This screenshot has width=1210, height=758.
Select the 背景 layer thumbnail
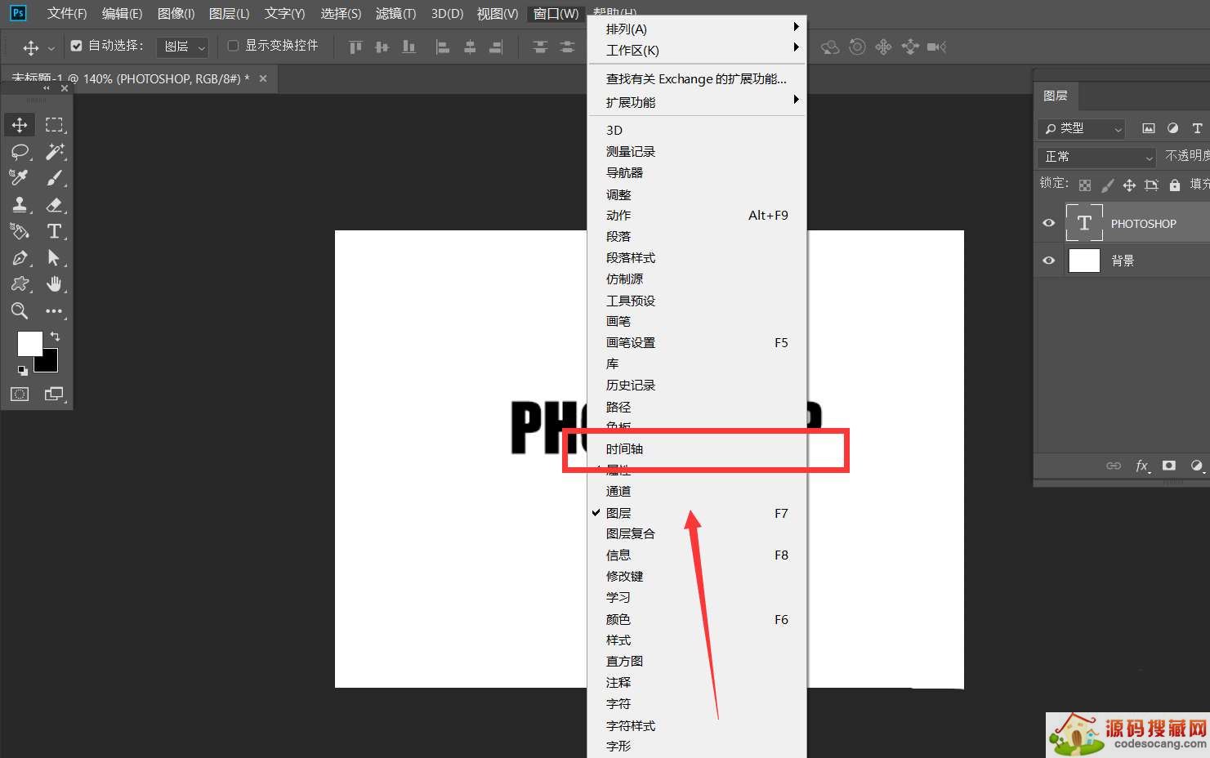coord(1084,261)
